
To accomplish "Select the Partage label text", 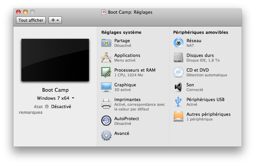I will (122, 40).
